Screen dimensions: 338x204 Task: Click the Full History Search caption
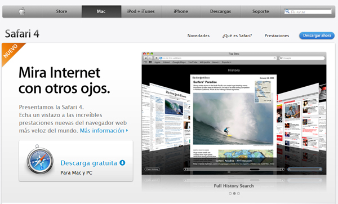pos(234,186)
